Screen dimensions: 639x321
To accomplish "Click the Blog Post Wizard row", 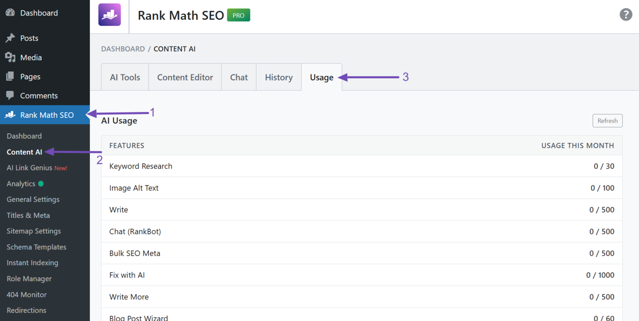I will tap(362, 315).
